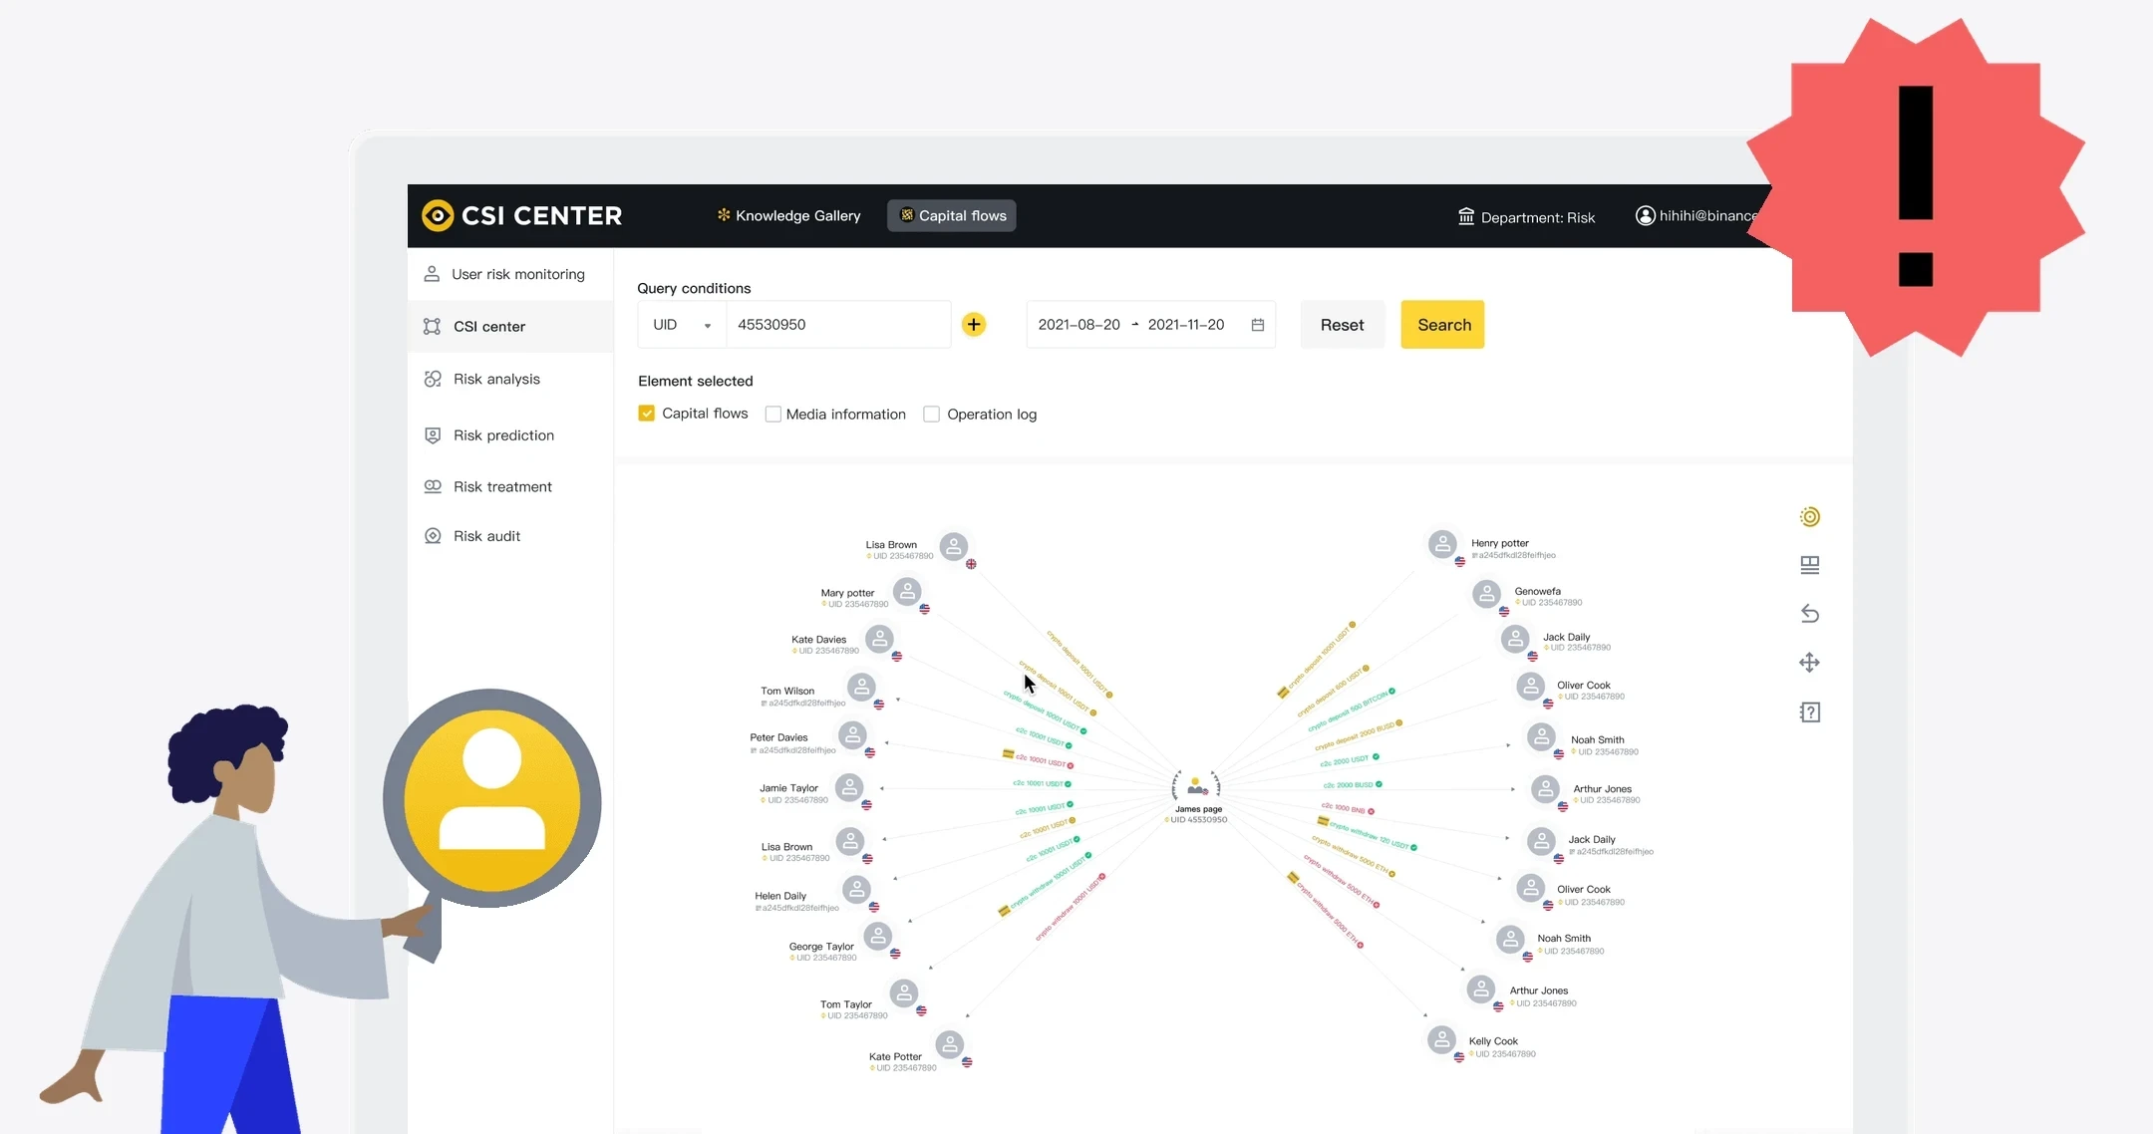Open the user account avatar icon
2153x1134 pixels.
pos(1645,215)
